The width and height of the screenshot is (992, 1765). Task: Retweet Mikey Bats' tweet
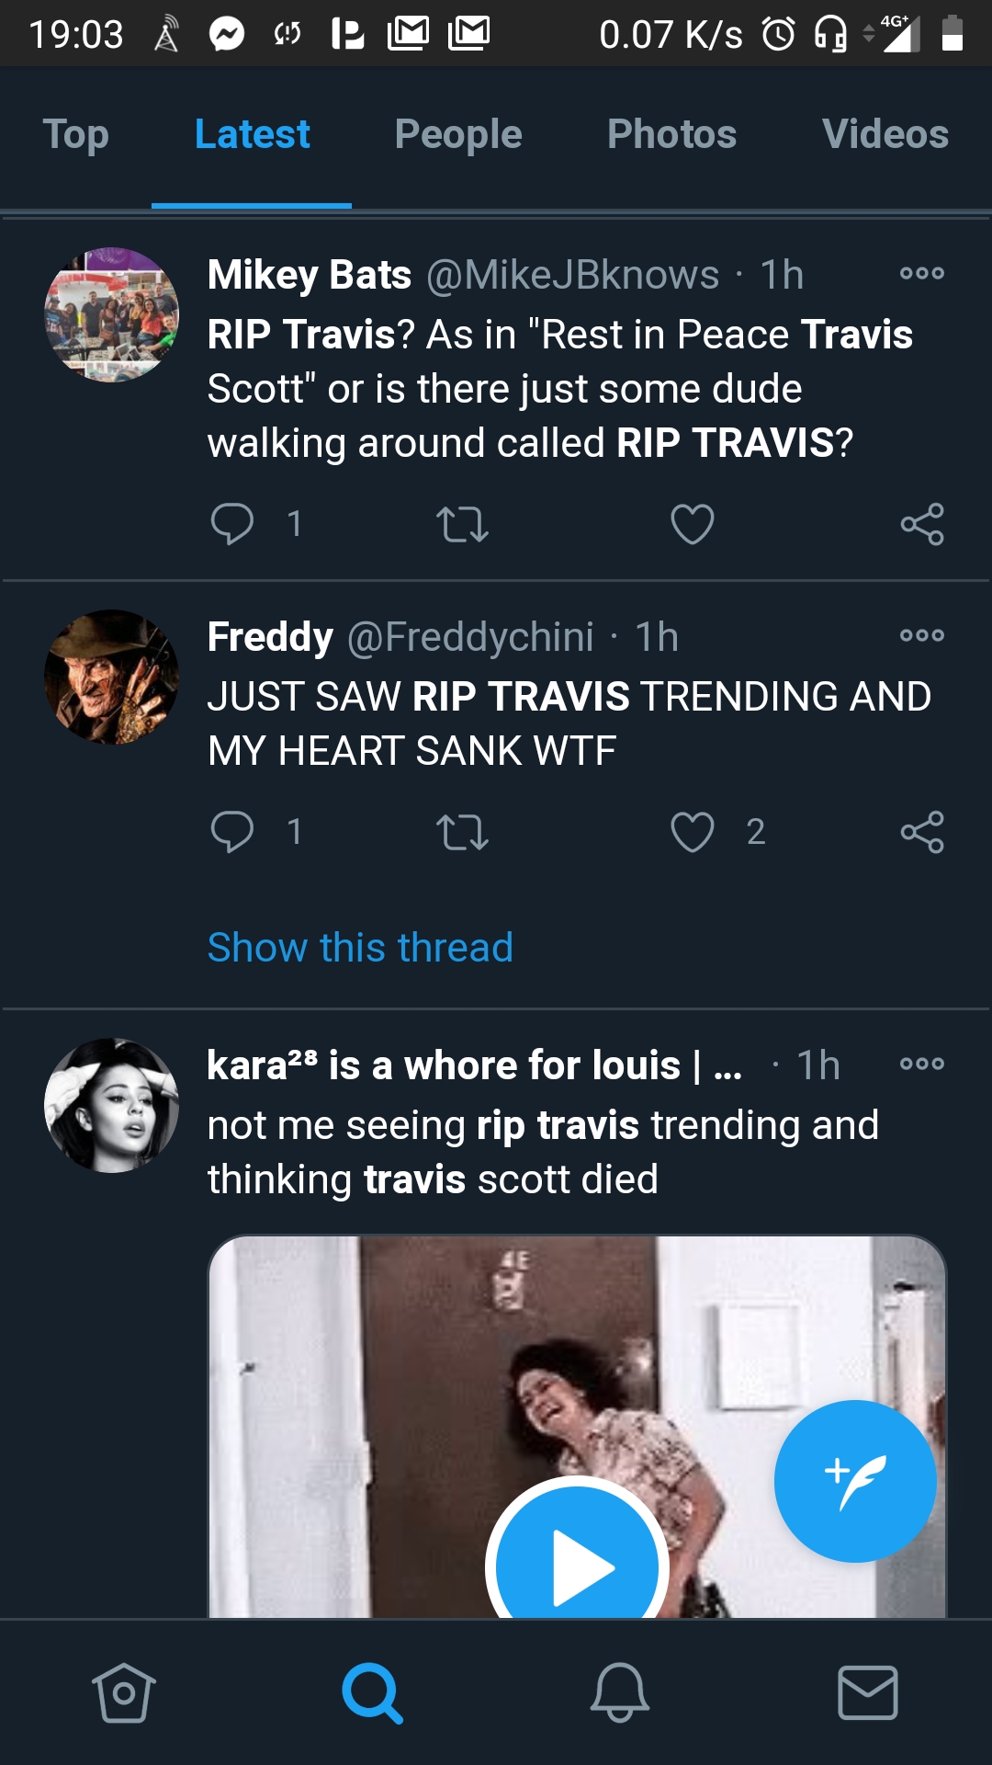click(462, 524)
